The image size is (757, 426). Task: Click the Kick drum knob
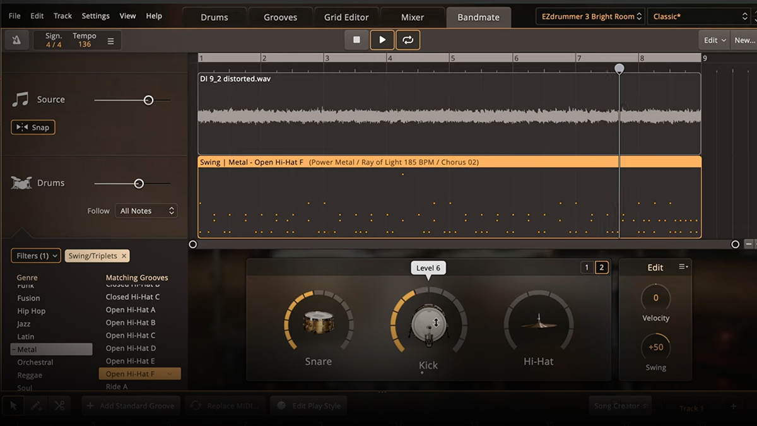[x=428, y=323]
